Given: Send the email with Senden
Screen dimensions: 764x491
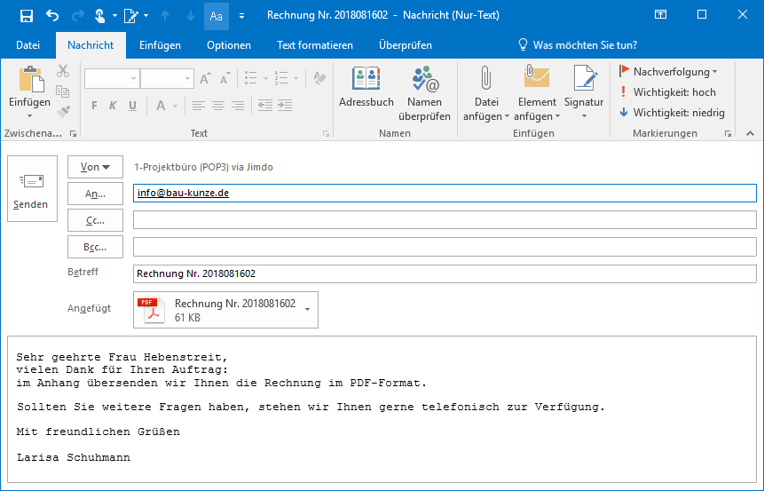Looking at the screenshot, I should (x=32, y=189).
